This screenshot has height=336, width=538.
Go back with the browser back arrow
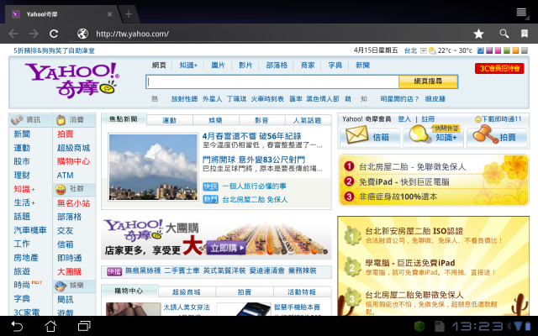[x=13, y=34]
